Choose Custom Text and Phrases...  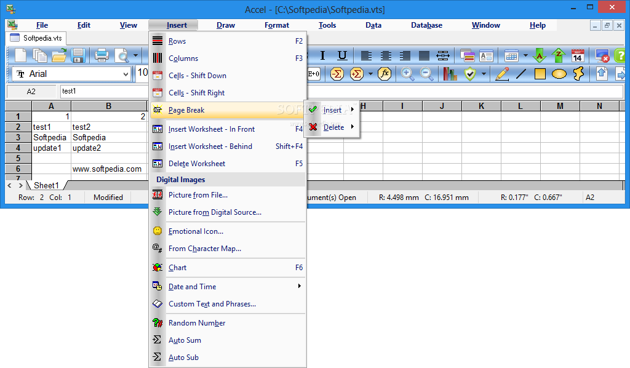click(228, 304)
